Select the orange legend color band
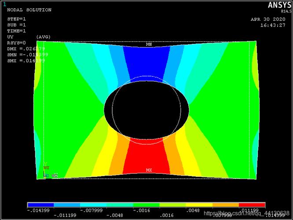Screen dimensions: 293x220 (x=226, y=205)
